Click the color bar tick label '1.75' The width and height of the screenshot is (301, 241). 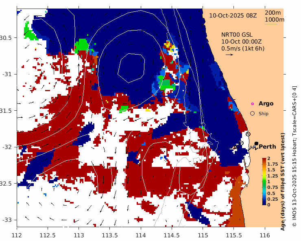[x=273, y=164]
